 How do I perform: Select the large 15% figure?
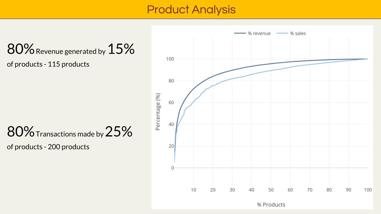(x=121, y=49)
